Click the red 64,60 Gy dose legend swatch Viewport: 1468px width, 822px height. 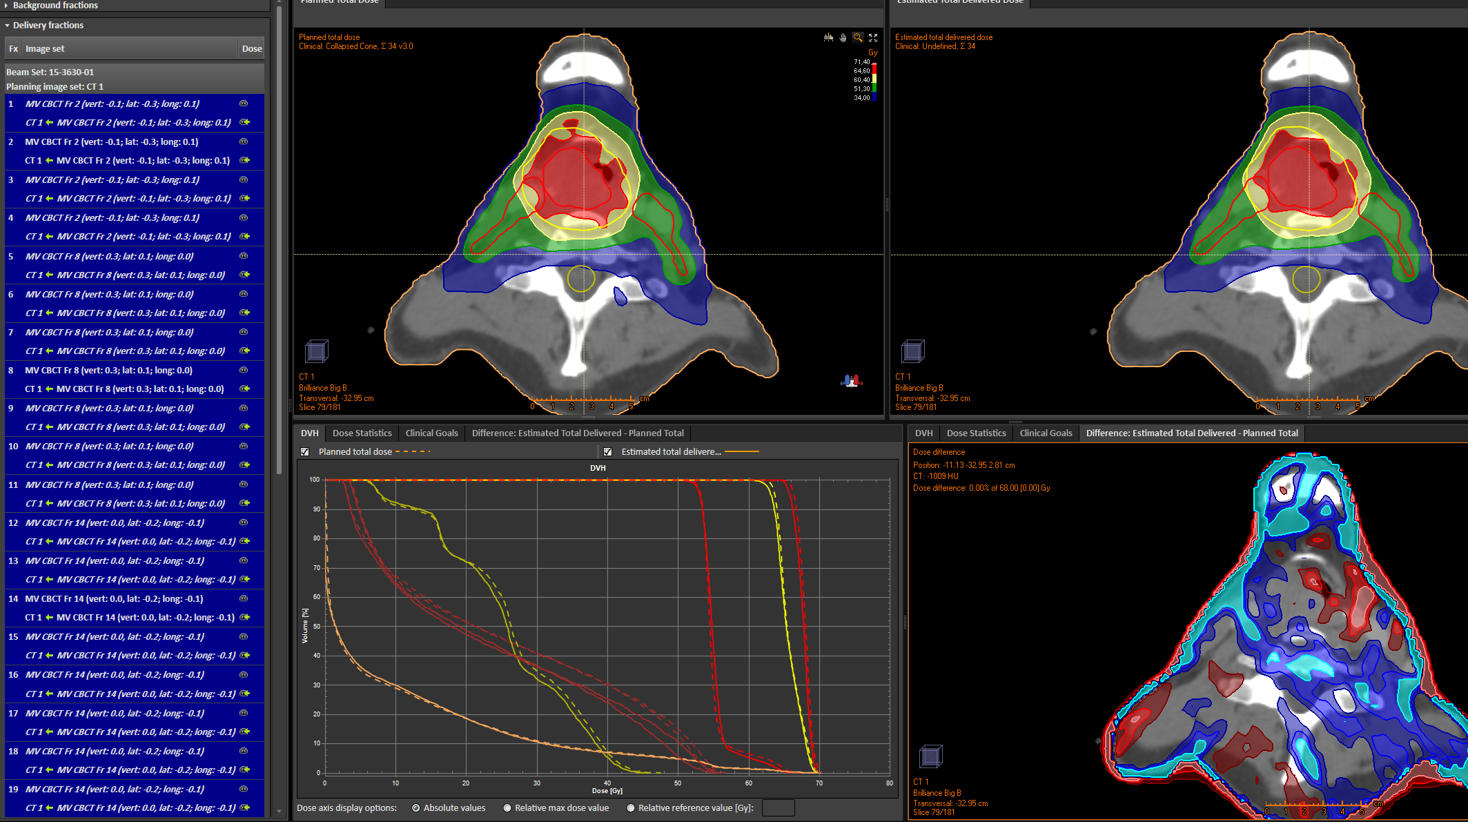click(x=874, y=69)
